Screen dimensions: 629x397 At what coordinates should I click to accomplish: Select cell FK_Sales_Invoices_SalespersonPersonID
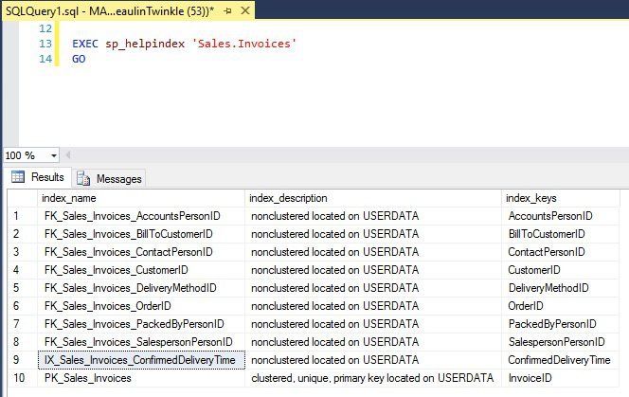141,342
